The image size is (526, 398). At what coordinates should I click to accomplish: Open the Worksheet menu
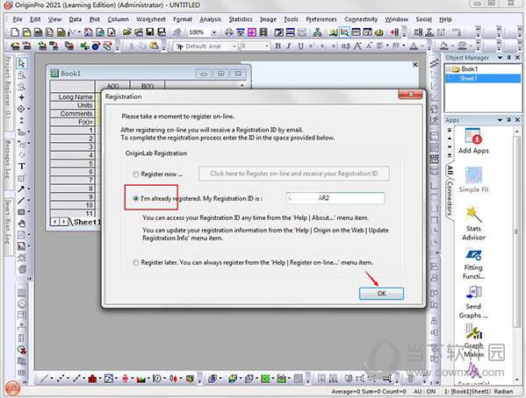point(151,19)
